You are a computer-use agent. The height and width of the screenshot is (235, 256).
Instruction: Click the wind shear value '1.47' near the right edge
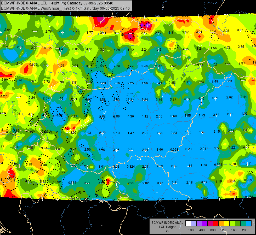(248, 163)
